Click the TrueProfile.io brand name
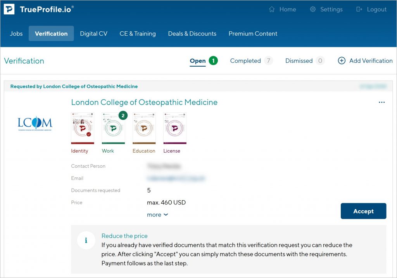The width and height of the screenshot is (397, 278). point(47,9)
